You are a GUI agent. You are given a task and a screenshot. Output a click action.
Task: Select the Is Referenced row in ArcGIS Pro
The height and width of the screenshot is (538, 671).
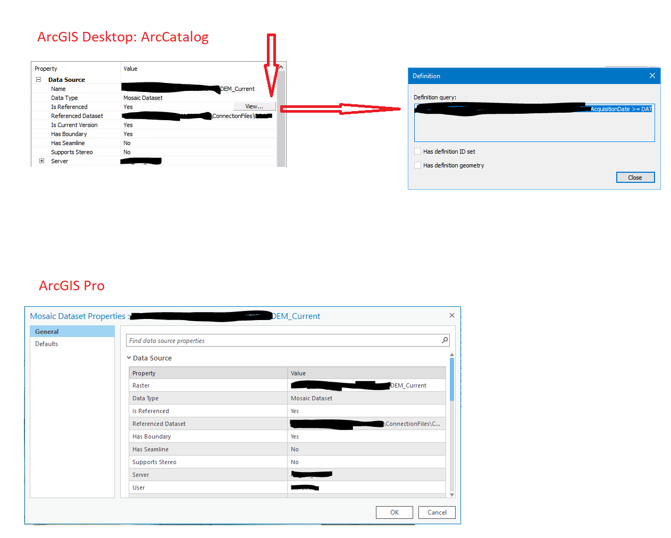click(x=287, y=411)
